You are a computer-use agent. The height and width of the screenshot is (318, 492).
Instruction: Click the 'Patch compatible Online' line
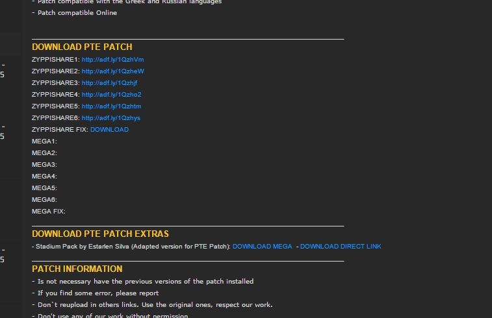click(x=75, y=13)
